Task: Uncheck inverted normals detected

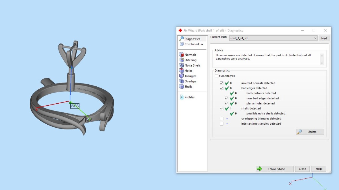Action: pos(221,83)
